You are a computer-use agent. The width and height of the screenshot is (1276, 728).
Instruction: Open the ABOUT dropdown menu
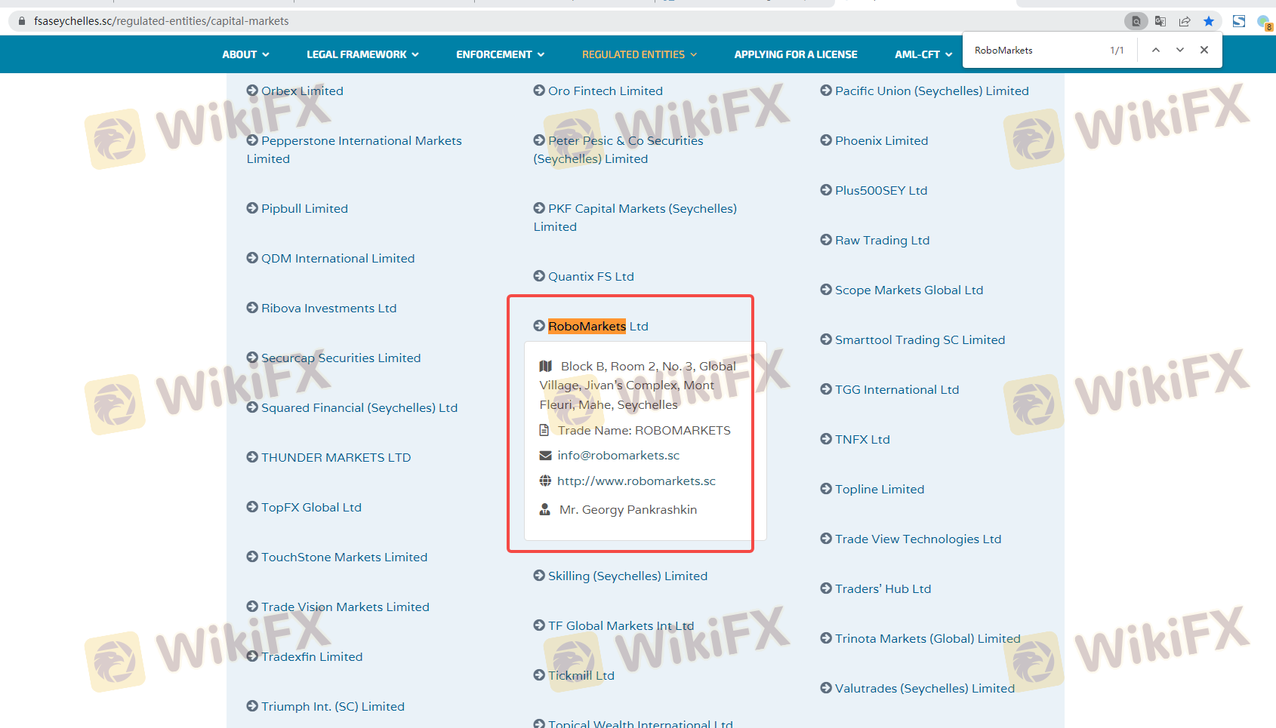[x=245, y=54]
